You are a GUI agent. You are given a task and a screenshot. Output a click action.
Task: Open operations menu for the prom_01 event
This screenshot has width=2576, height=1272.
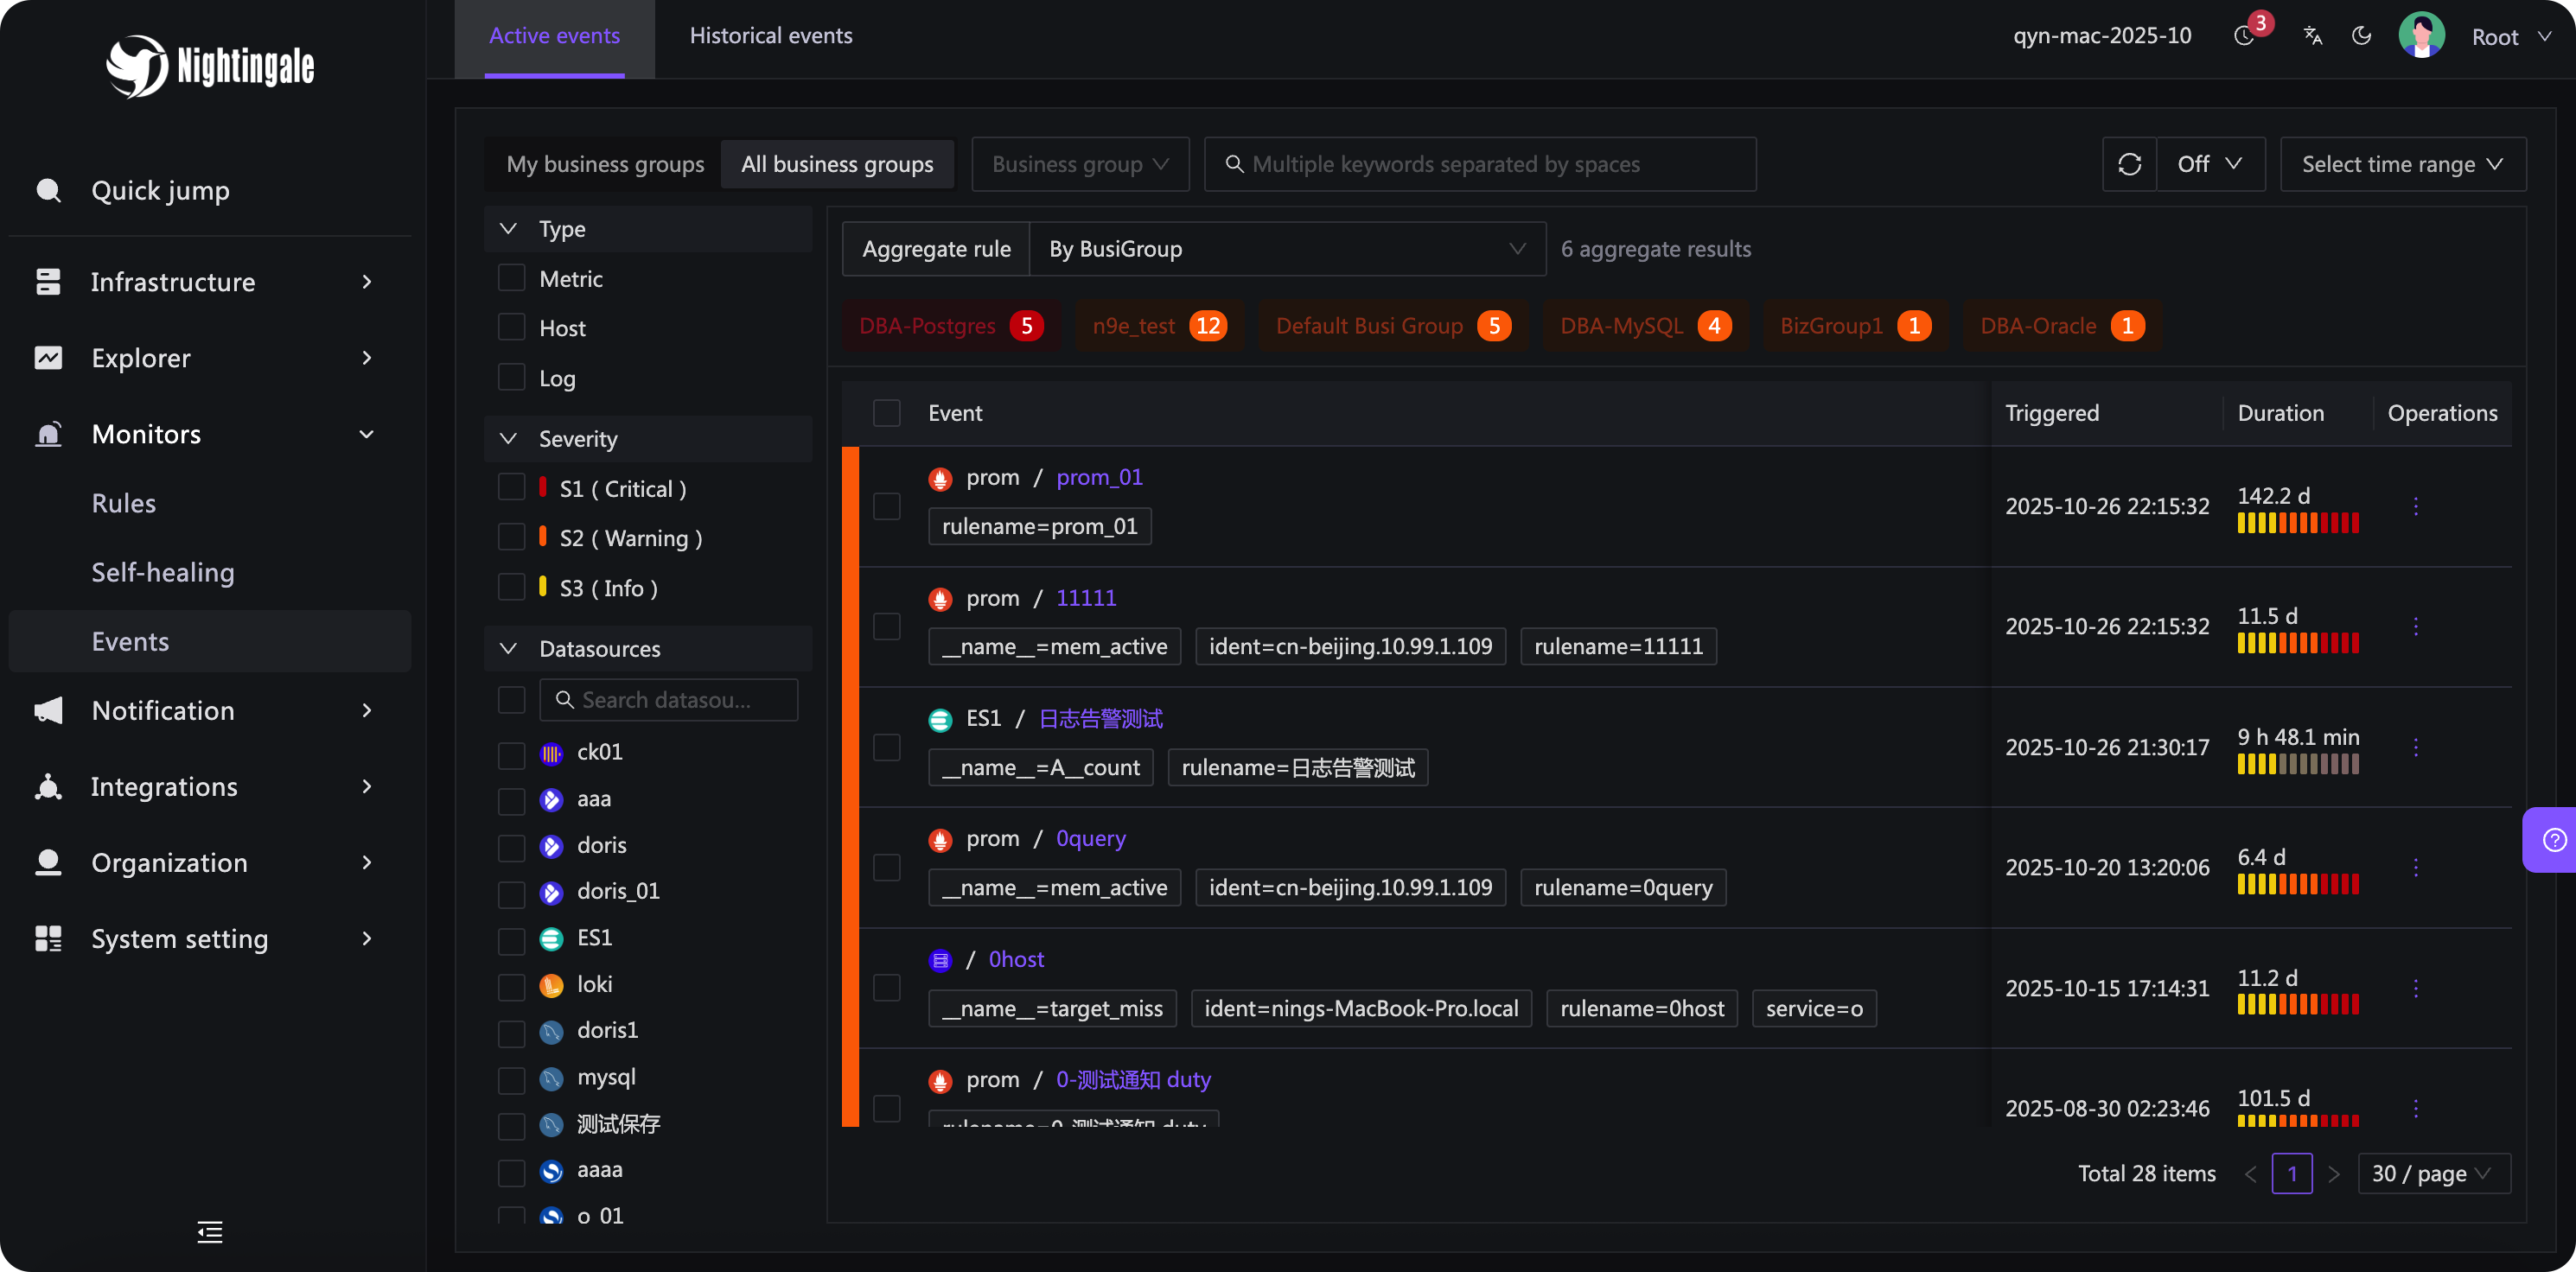pos(2417,506)
